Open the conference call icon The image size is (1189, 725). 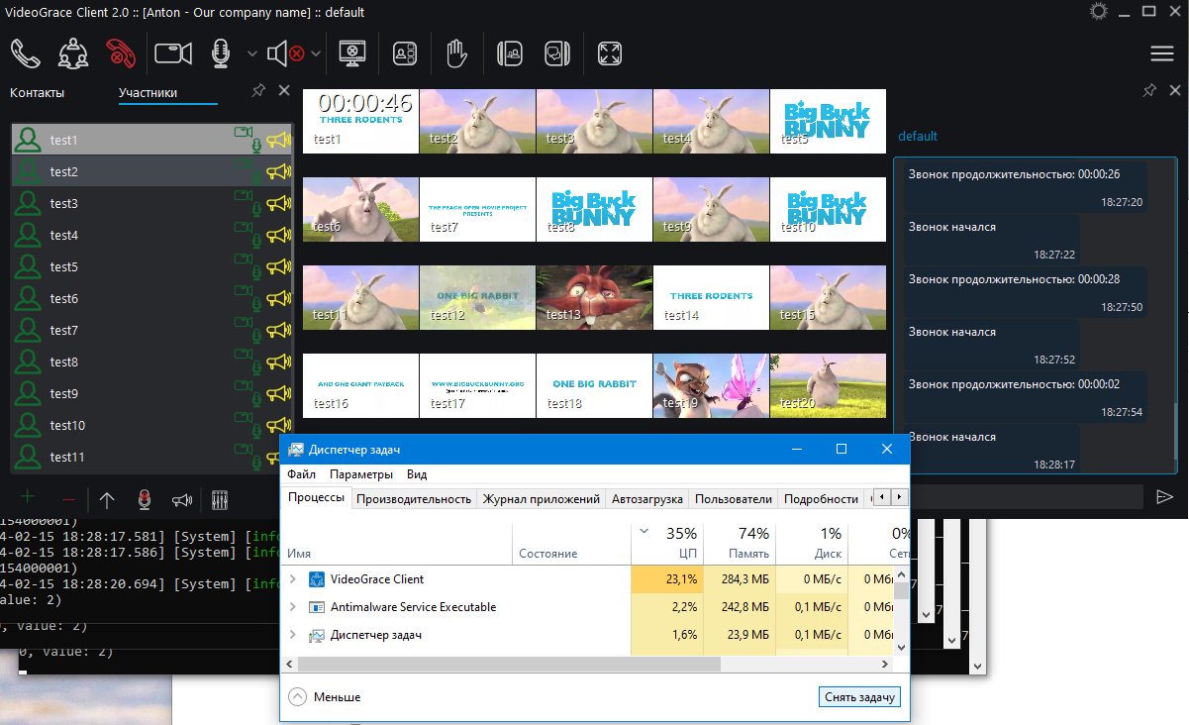pos(73,52)
